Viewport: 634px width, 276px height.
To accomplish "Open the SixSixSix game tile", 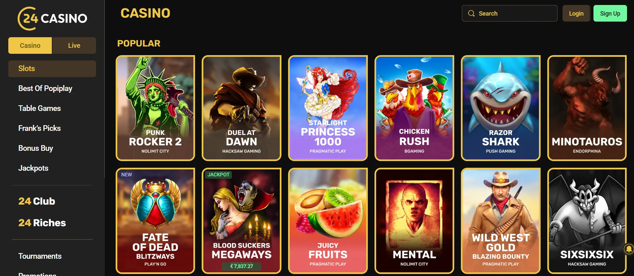I will 587,221.
